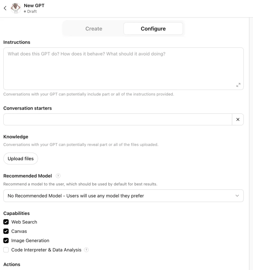Viewport: 253px width, 270px height.
Task: Click the dropdown chevron for model selection
Action: 237,196
